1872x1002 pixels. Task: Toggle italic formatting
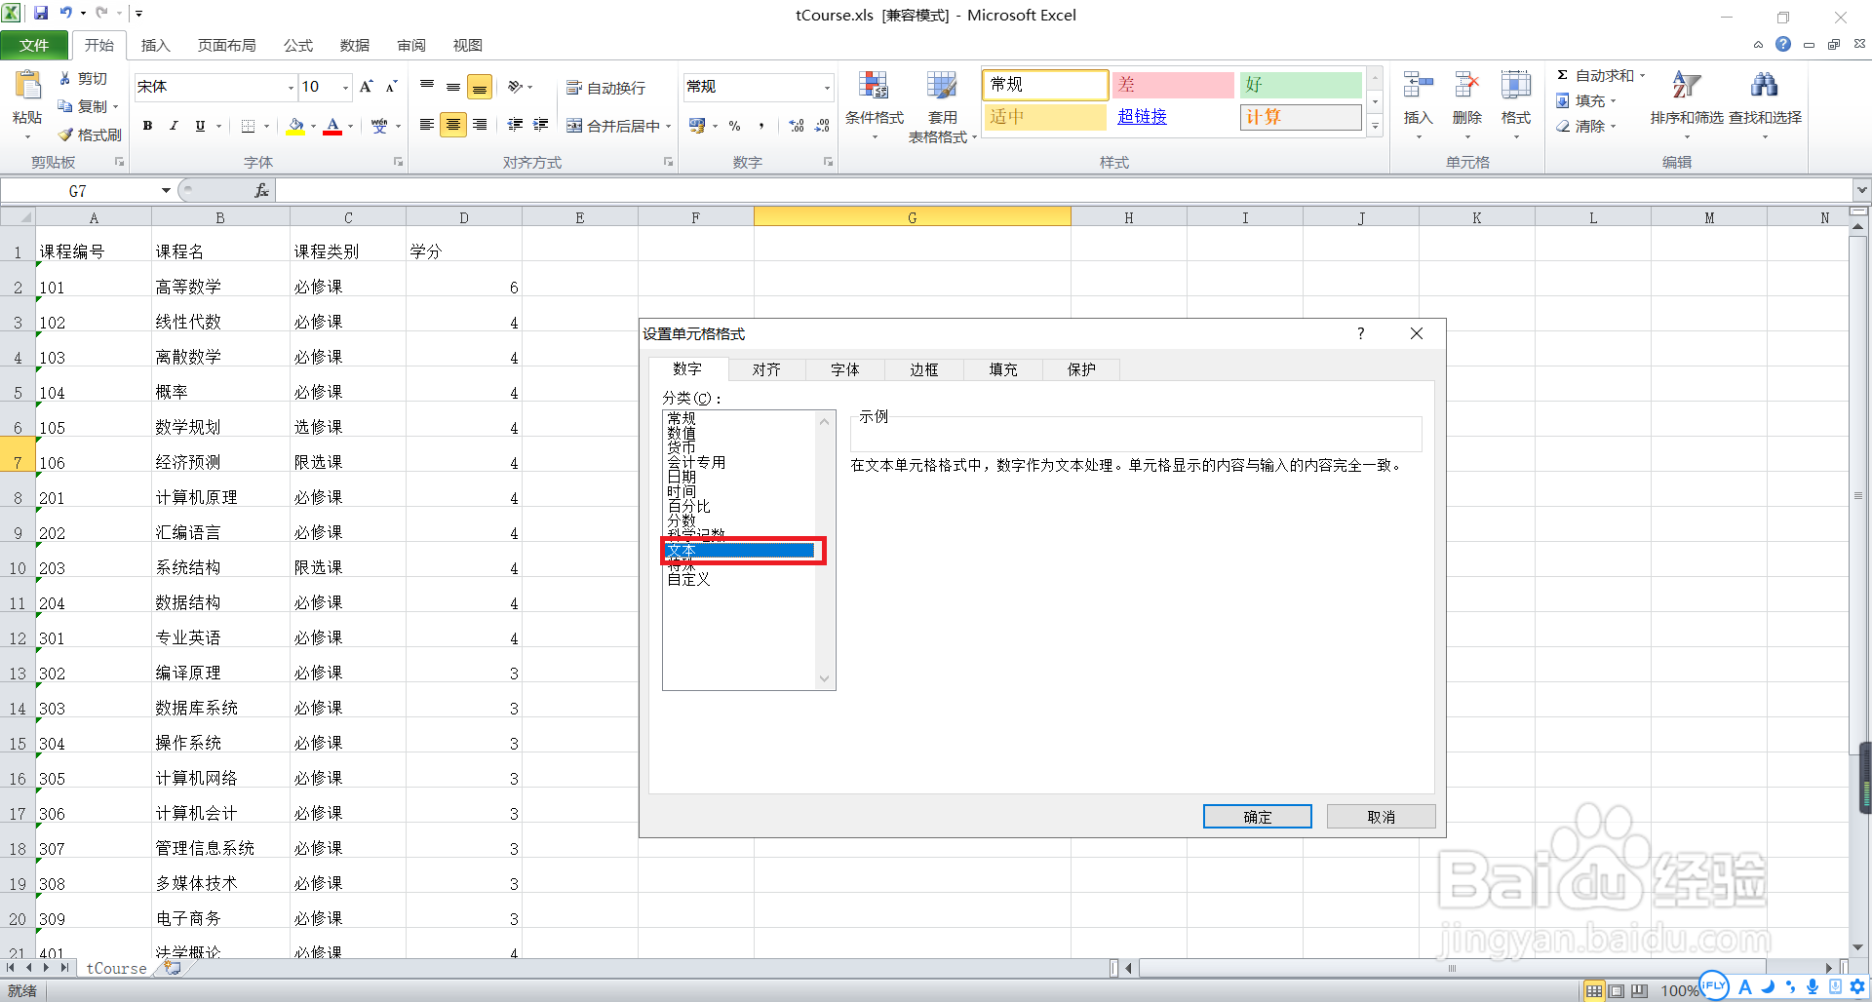tap(174, 126)
